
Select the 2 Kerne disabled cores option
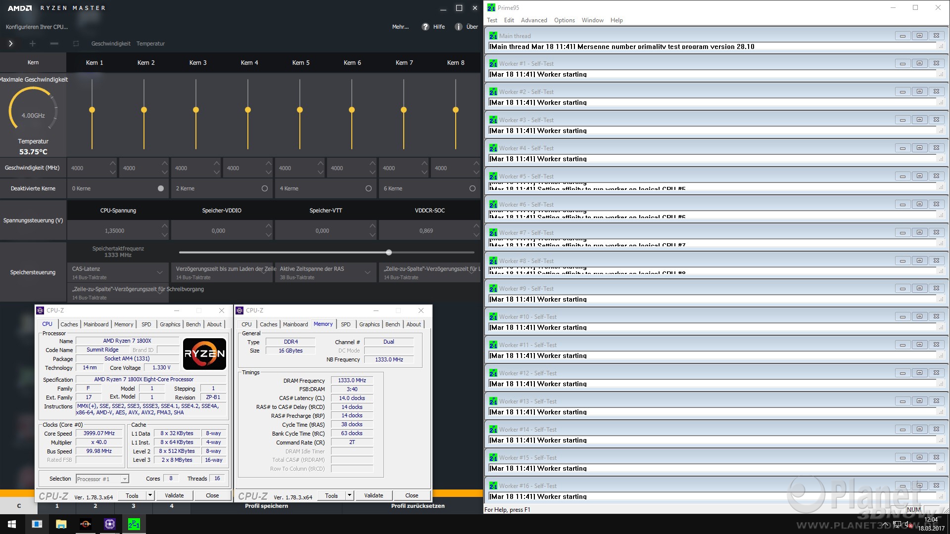[x=265, y=188]
